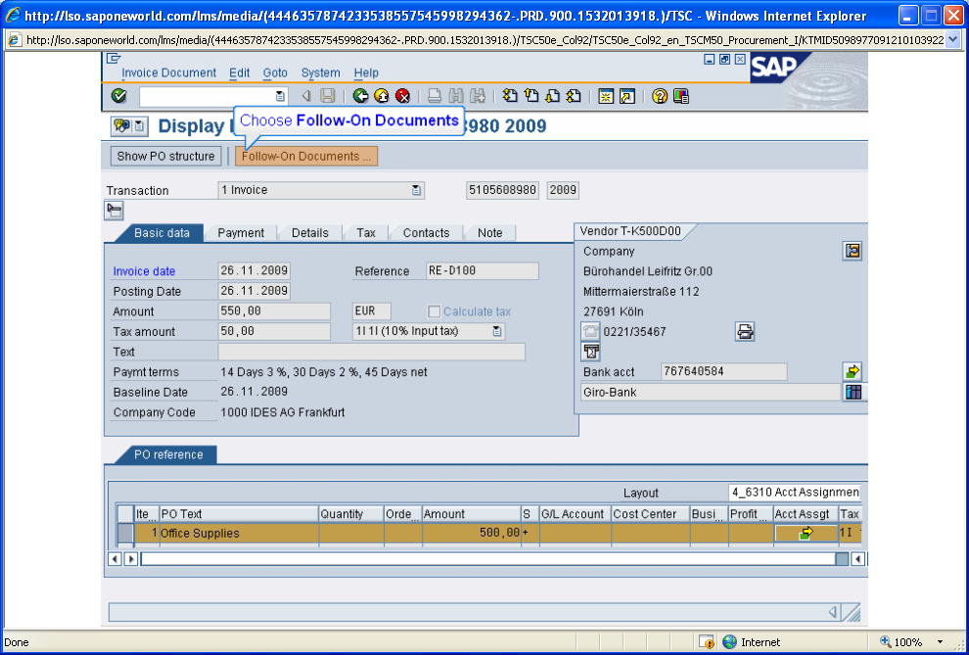Click the flag icon below Transaction
Screen dimensions: 969x655
click(114, 211)
